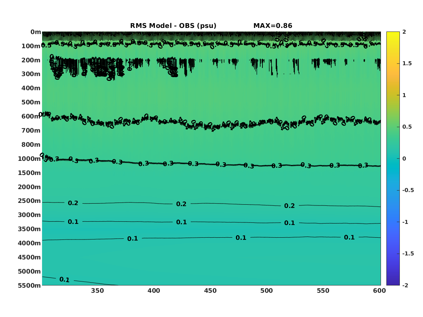The width and height of the screenshot is (423, 317).
Task: Click the '600' x-axis tick label
Action: coord(380,291)
